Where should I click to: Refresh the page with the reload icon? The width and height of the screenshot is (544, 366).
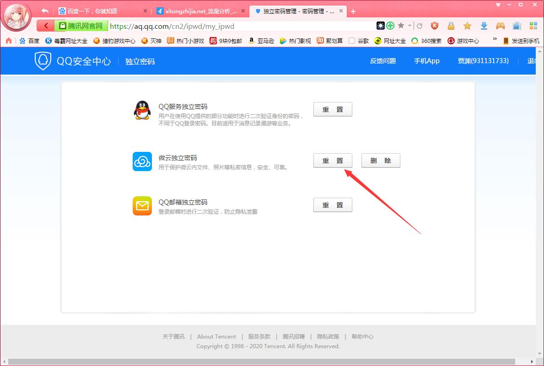tap(419, 26)
